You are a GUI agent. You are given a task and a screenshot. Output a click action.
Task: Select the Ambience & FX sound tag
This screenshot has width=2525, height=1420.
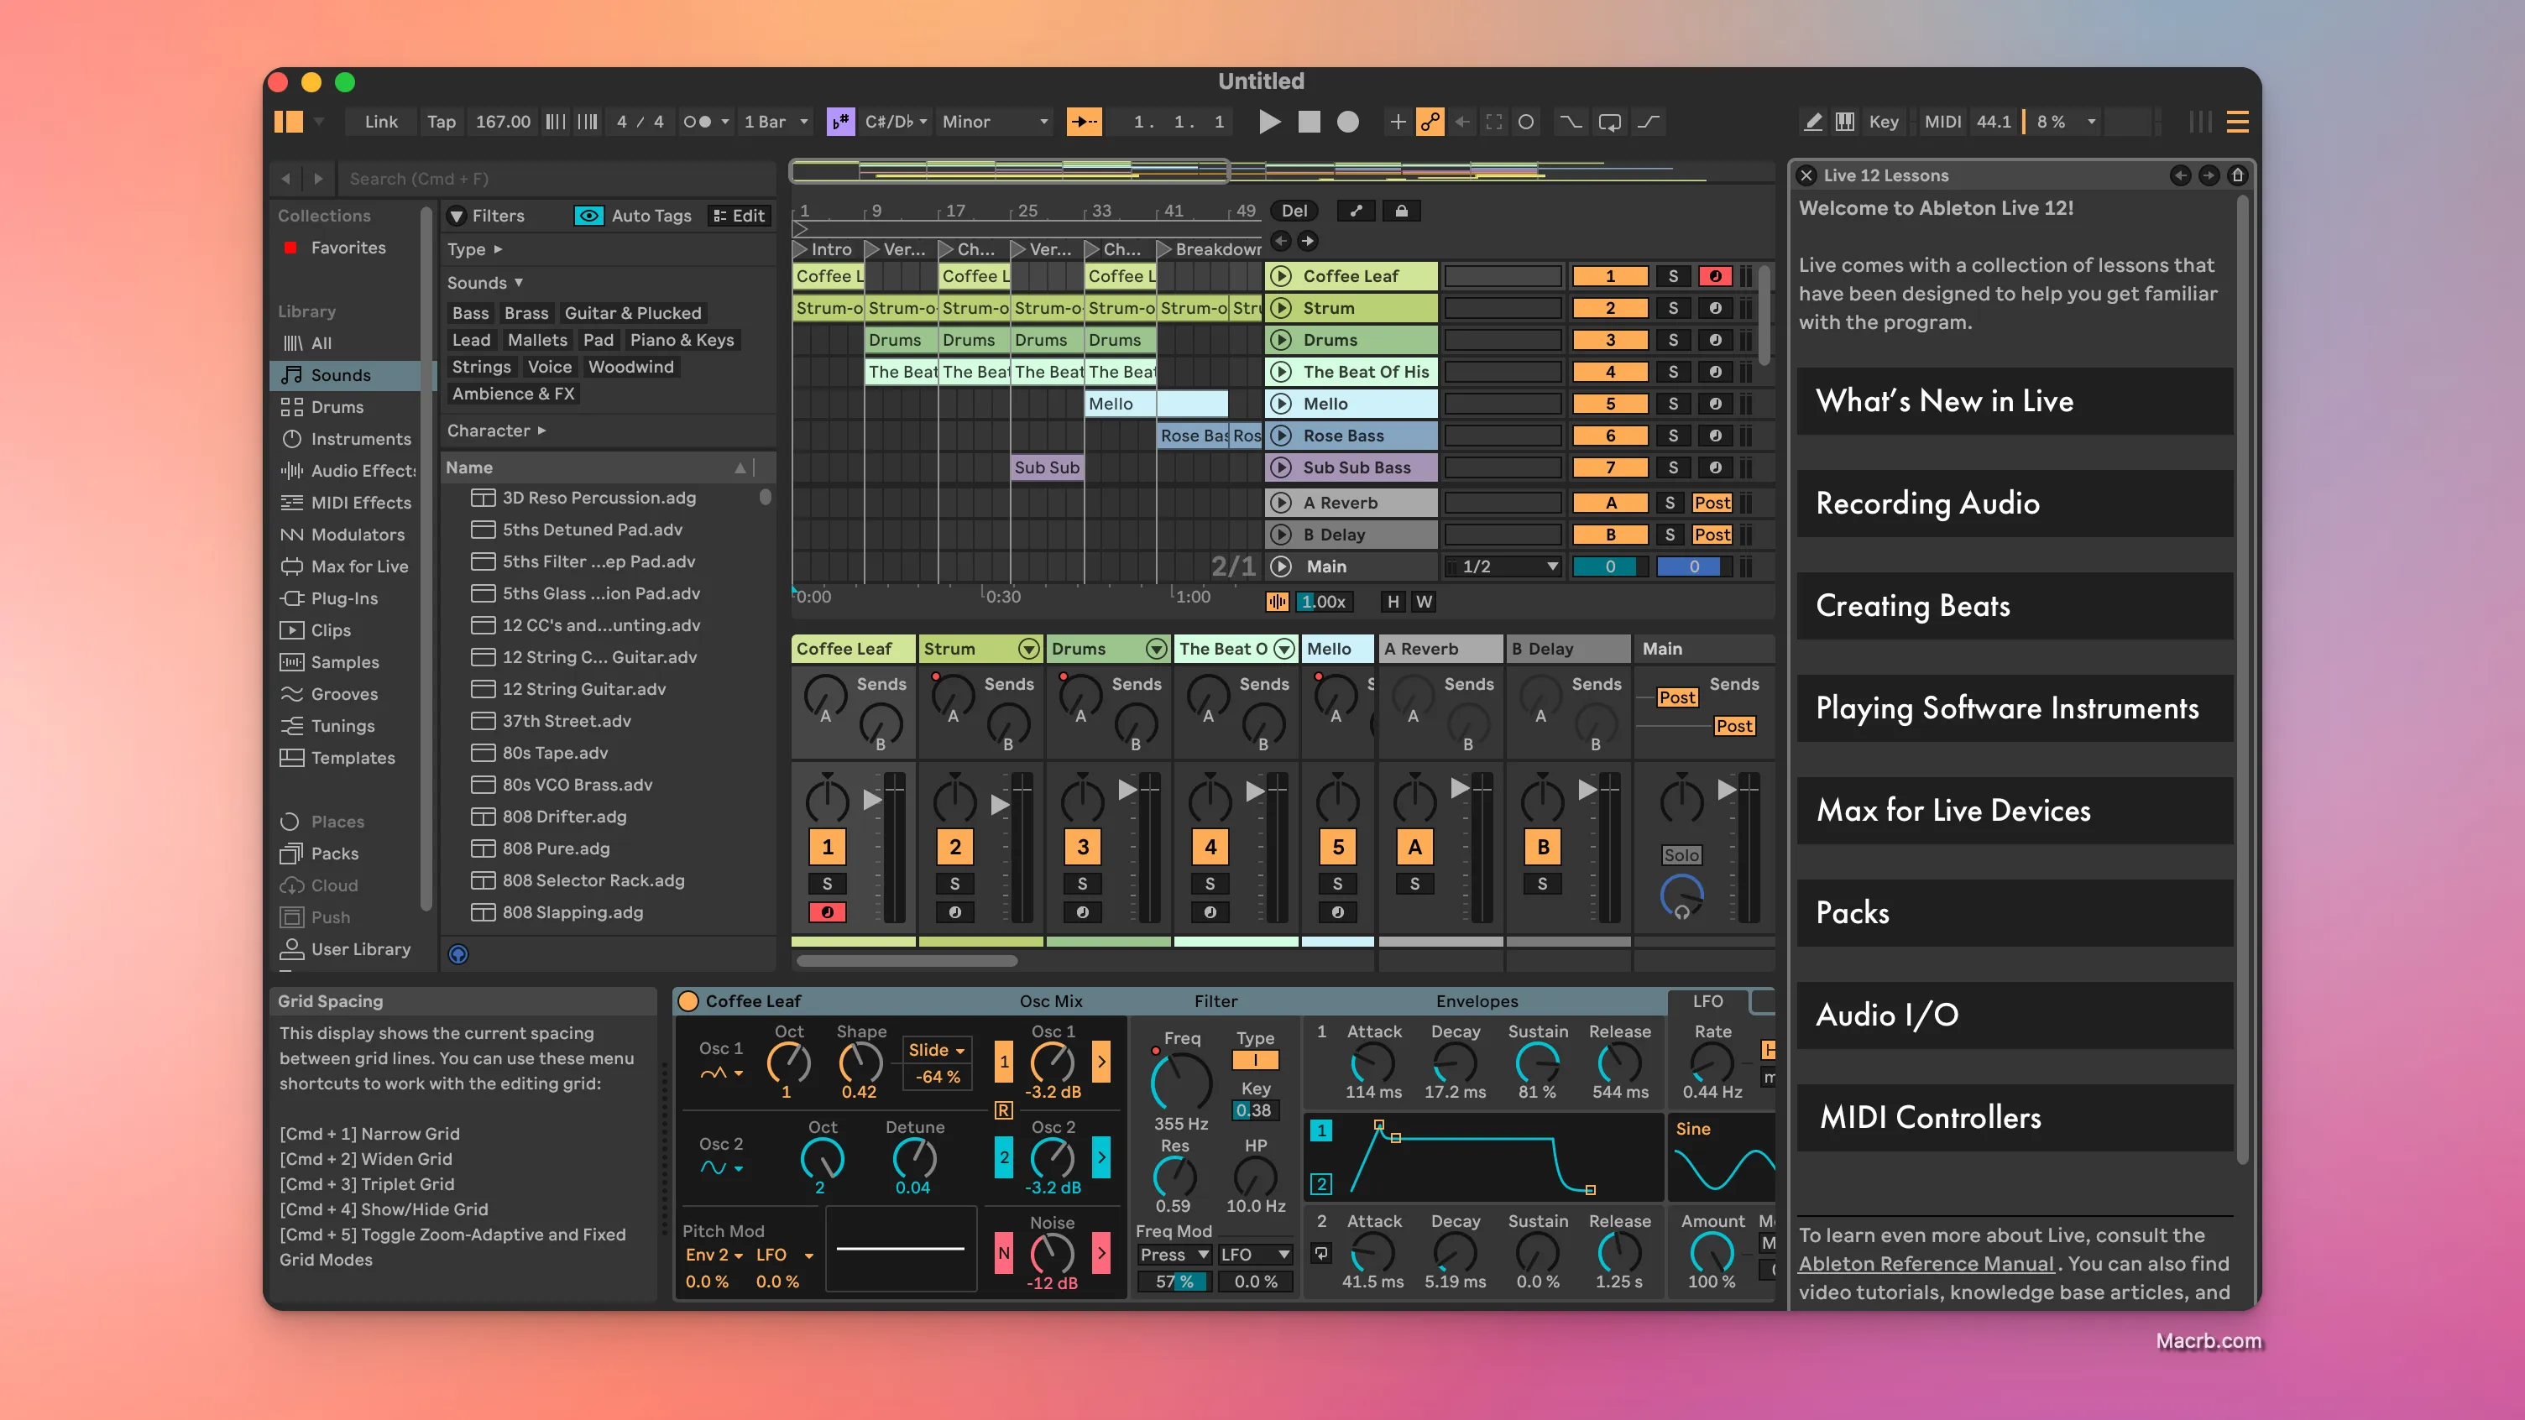click(513, 394)
